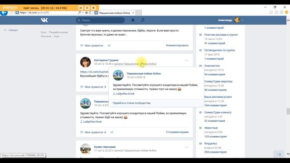Open the browser settings gear icon
Image resolution: width=290 pixels, height=163 pixels.
pos(281,12)
